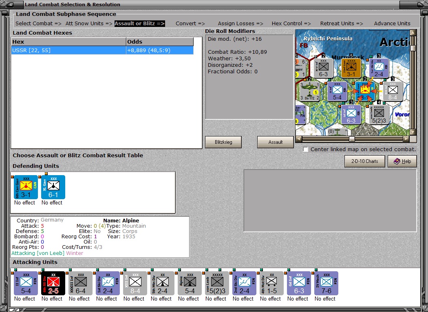
Task: Click the minimap horizontal scrollbar thumb
Action: (x=352, y=139)
